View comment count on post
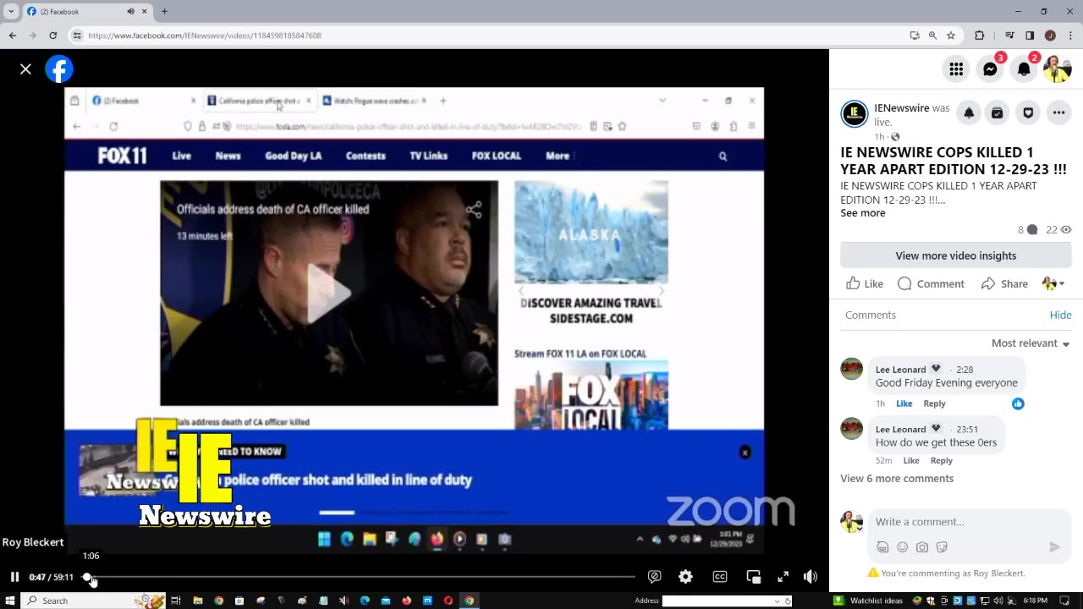 1027,230
